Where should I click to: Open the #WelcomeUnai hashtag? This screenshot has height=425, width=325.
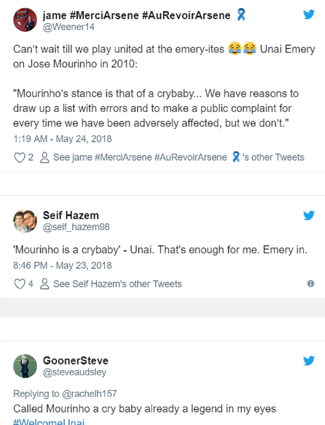point(49,422)
